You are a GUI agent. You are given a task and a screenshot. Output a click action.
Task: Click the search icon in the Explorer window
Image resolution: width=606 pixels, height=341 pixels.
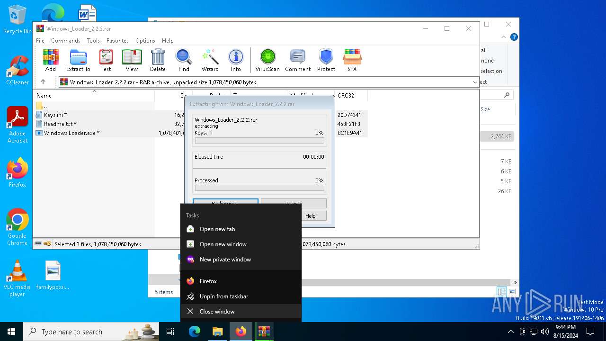(x=507, y=95)
